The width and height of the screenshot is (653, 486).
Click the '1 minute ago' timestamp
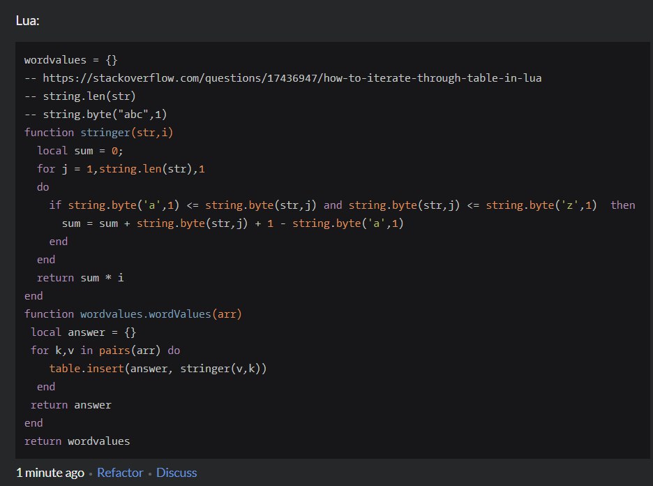(x=50, y=473)
